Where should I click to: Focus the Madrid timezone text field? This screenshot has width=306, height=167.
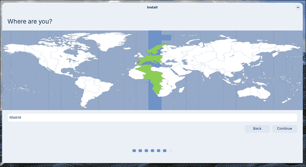click(152, 118)
